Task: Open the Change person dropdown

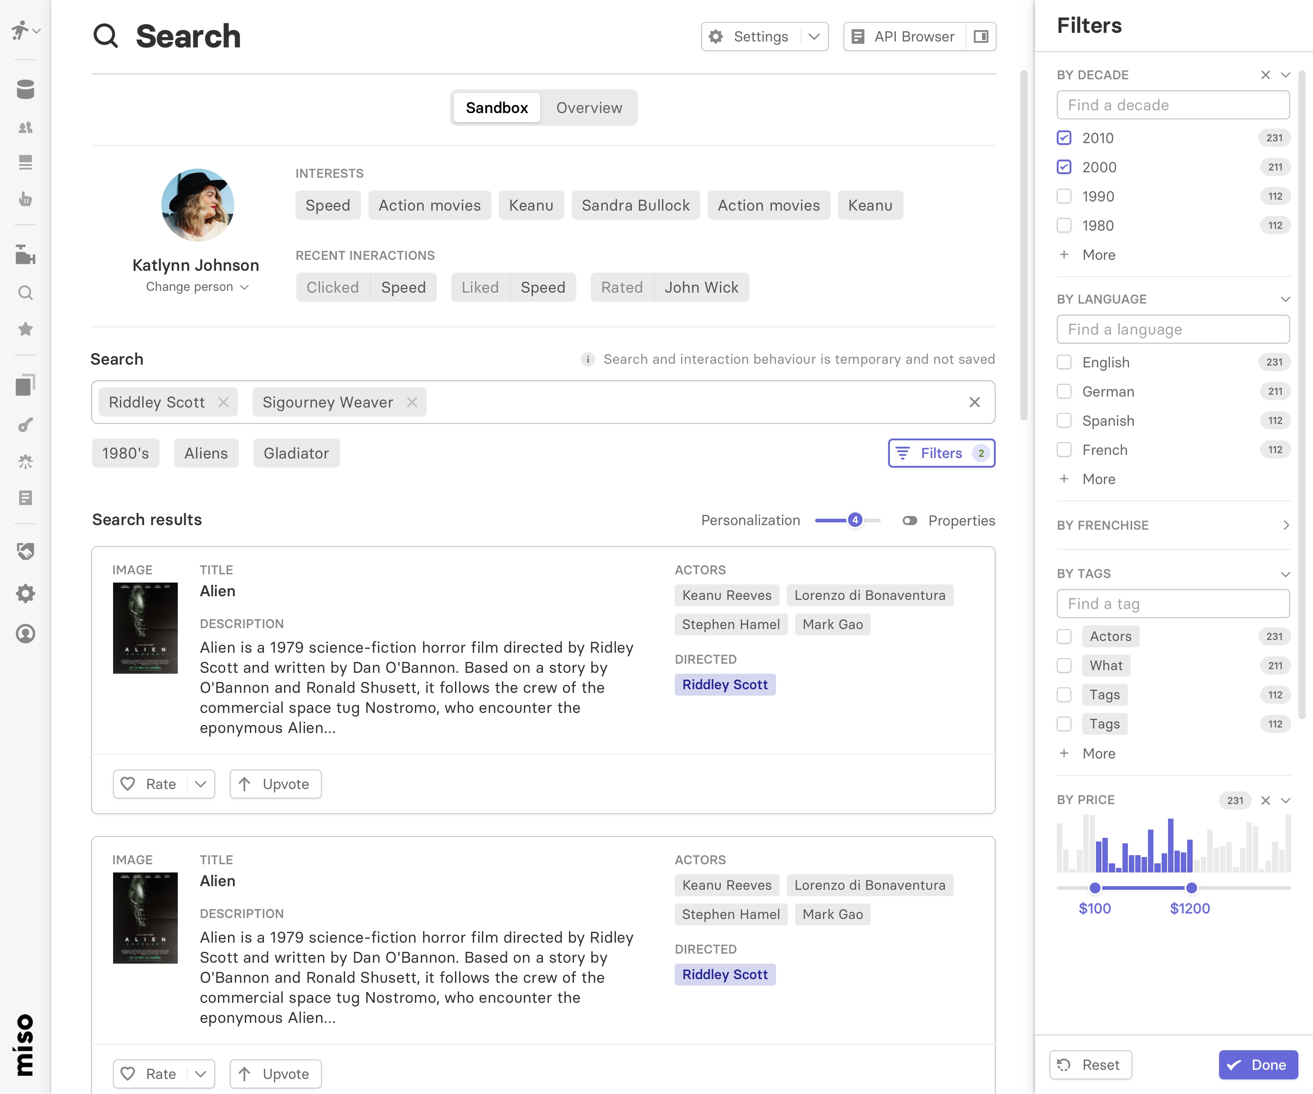Action: coord(197,286)
